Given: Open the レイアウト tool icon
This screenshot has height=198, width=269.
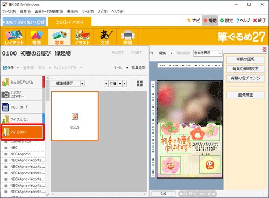Looking at the screenshot, I should (15, 37).
